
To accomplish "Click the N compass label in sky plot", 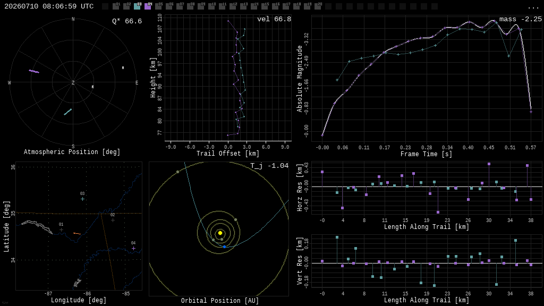I will click(x=73, y=19).
